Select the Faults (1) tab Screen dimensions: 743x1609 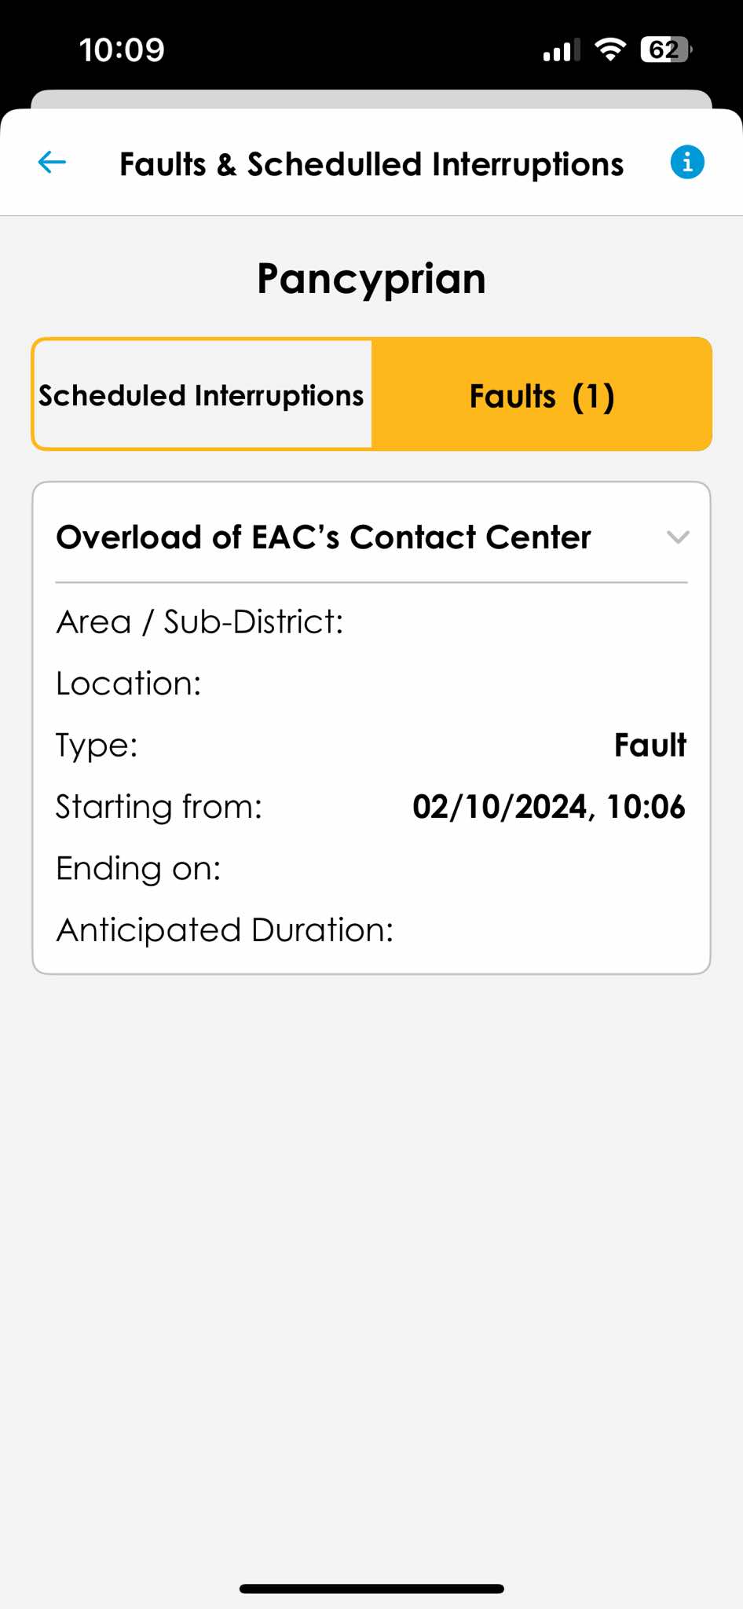coord(542,395)
